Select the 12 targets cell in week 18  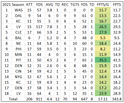tap(75, 93)
